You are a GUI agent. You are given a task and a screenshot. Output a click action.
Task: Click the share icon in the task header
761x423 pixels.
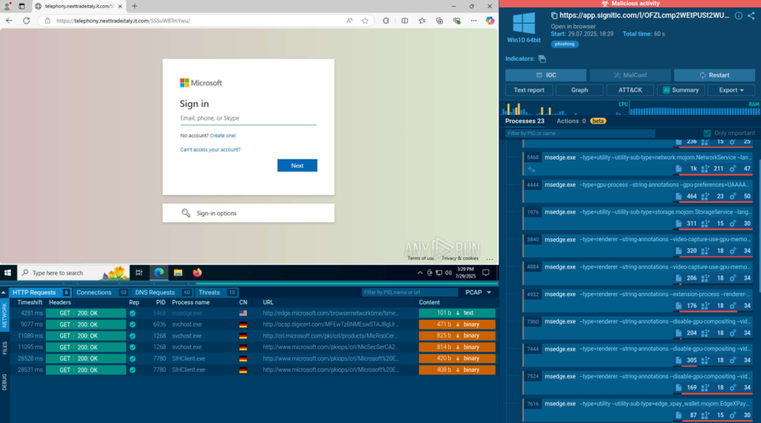pos(752,16)
